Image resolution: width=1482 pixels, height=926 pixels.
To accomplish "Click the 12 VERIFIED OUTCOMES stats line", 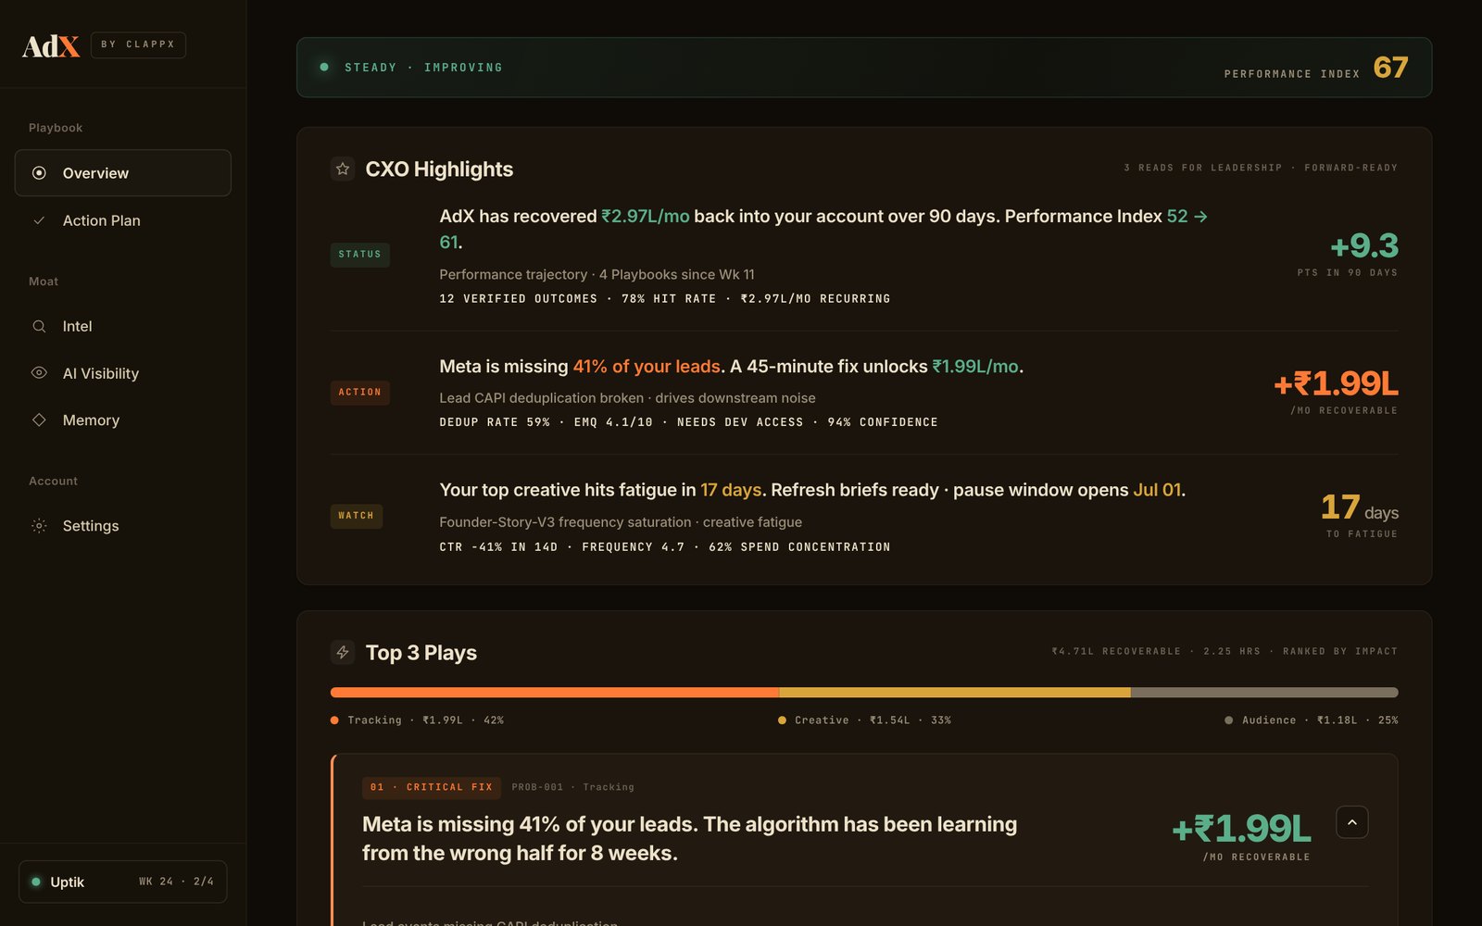I will tap(665, 299).
